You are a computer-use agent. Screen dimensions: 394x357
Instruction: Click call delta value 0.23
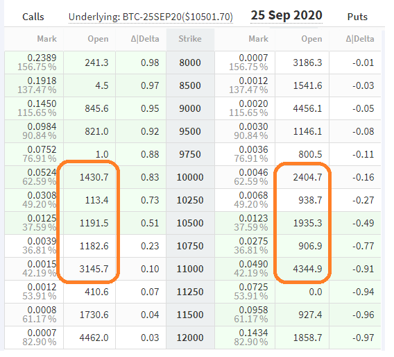[x=150, y=246]
